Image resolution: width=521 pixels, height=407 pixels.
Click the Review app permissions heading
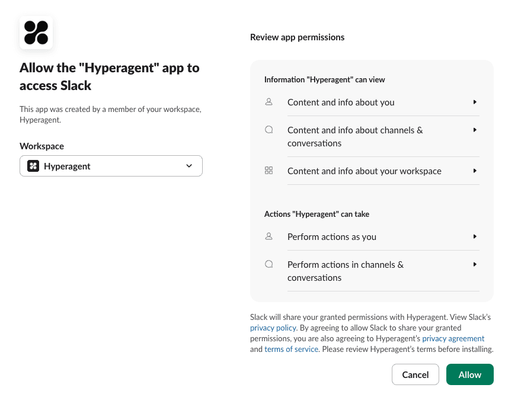[x=298, y=37]
